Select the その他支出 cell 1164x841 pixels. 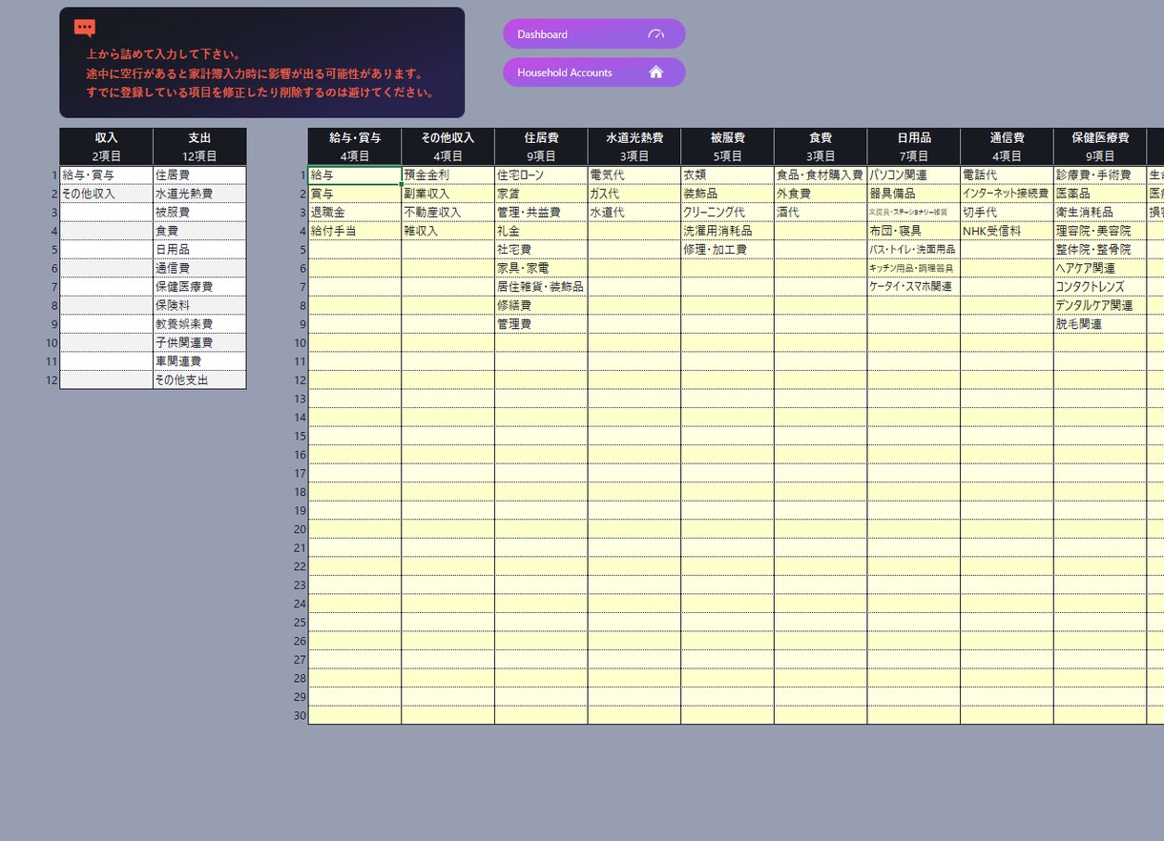199,379
